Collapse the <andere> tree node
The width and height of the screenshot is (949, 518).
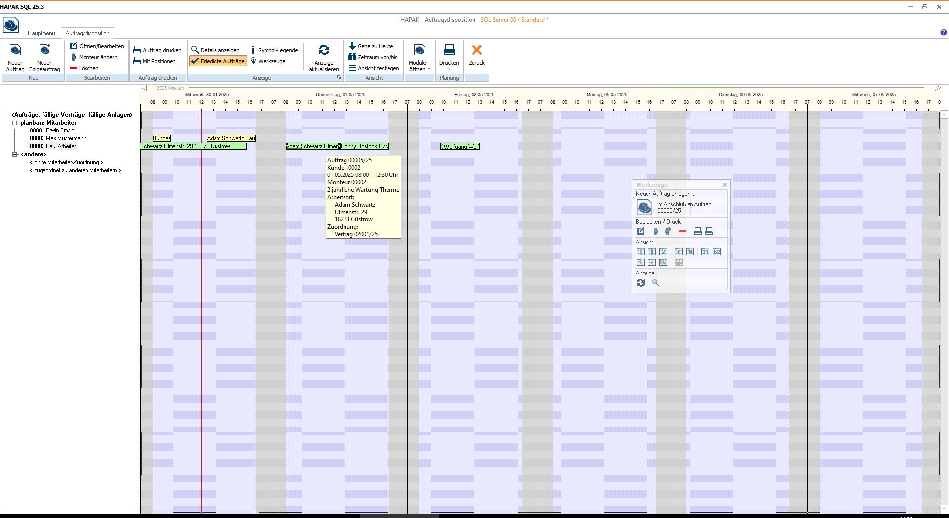tap(15, 154)
